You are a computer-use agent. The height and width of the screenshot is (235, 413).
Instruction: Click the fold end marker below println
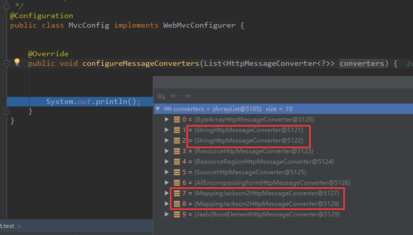click(7, 111)
